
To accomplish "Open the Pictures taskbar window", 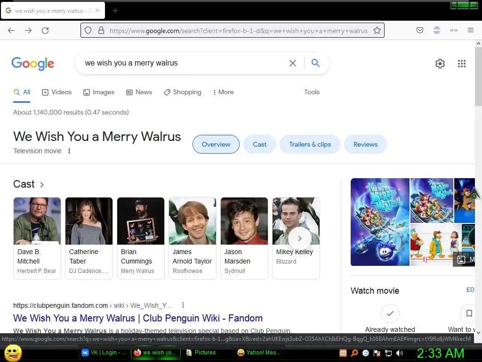I will (x=208, y=353).
